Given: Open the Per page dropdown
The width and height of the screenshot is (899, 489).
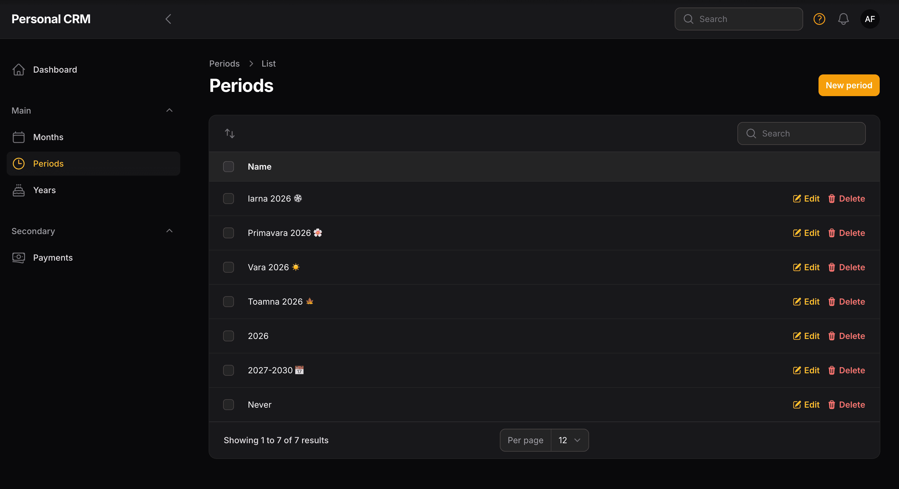Looking at the screenshot, I should [569, 440].
